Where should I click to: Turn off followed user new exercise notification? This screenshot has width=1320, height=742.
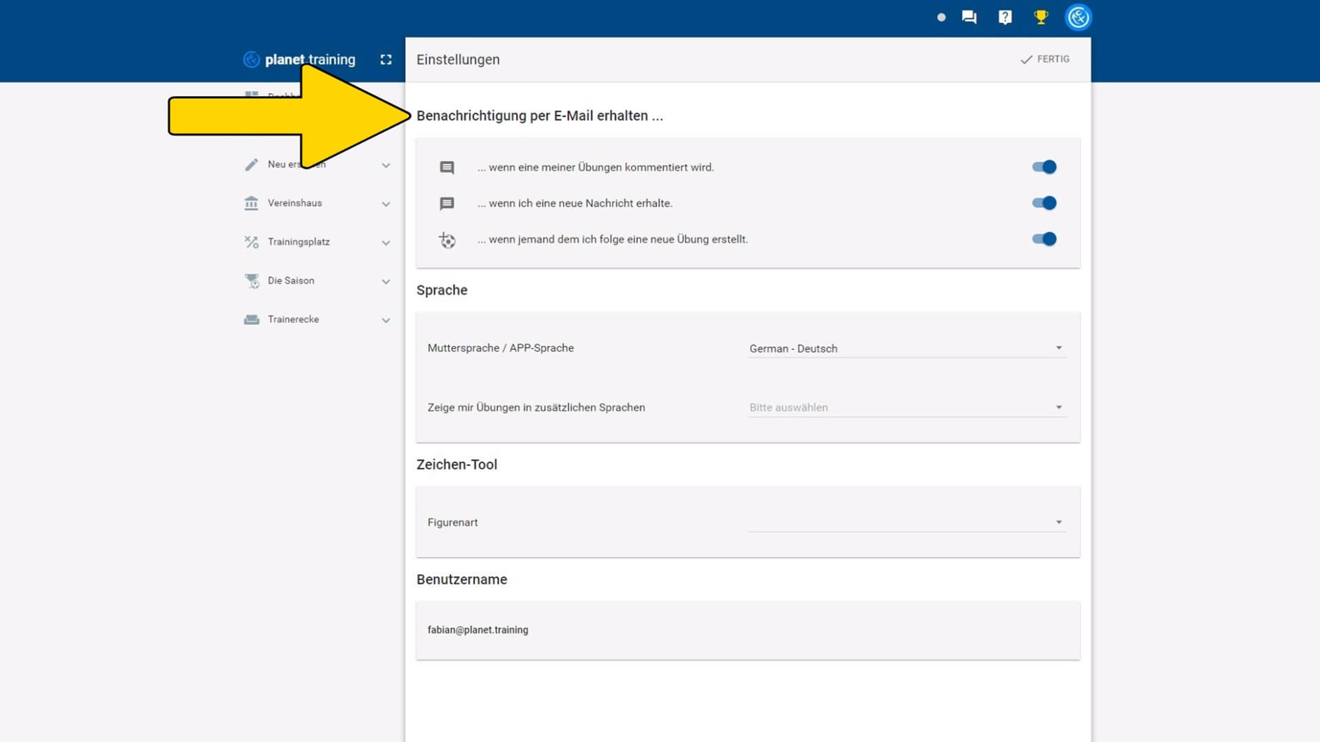click(x=1044, y=239)
